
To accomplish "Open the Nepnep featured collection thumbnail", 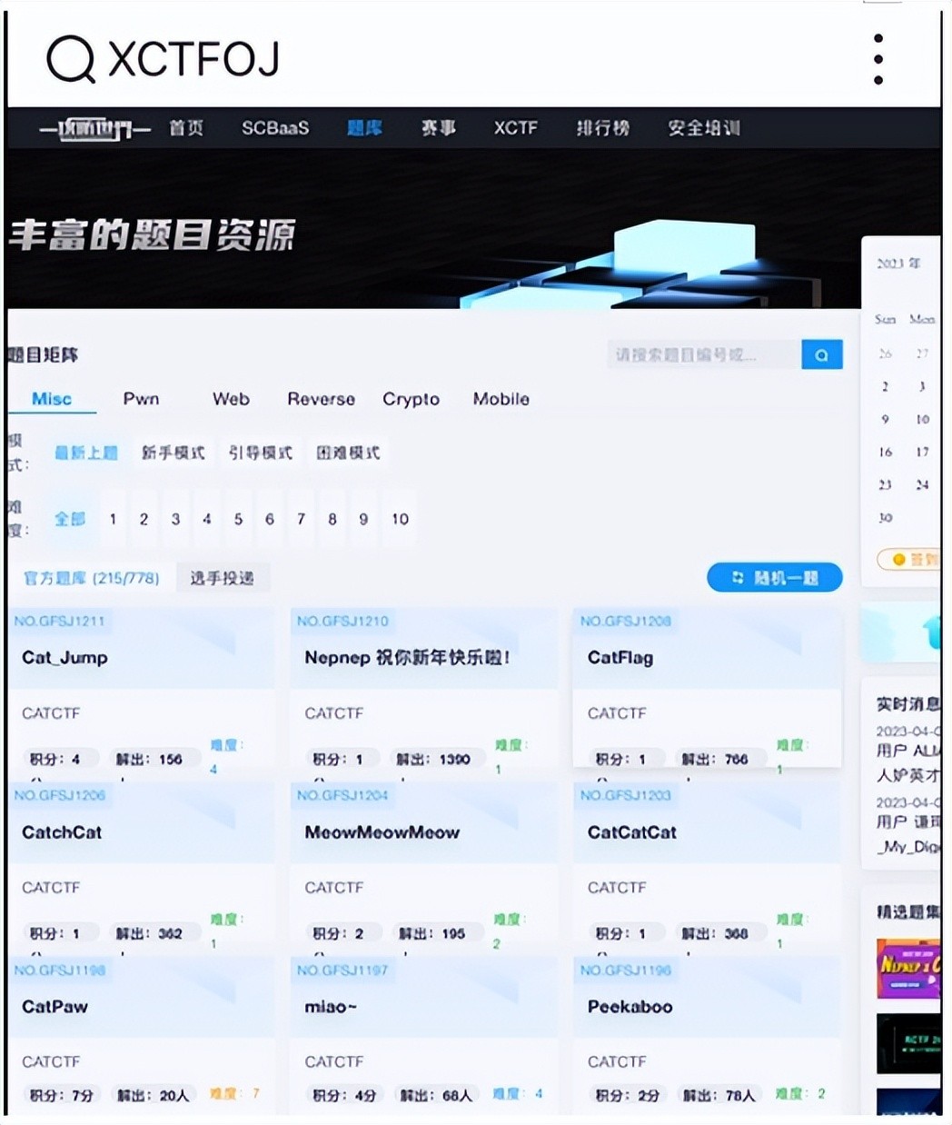I will coord(908,969).
